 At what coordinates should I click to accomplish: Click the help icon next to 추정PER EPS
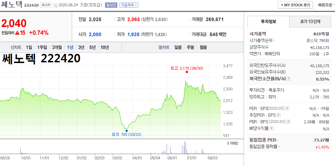point(278,115)
